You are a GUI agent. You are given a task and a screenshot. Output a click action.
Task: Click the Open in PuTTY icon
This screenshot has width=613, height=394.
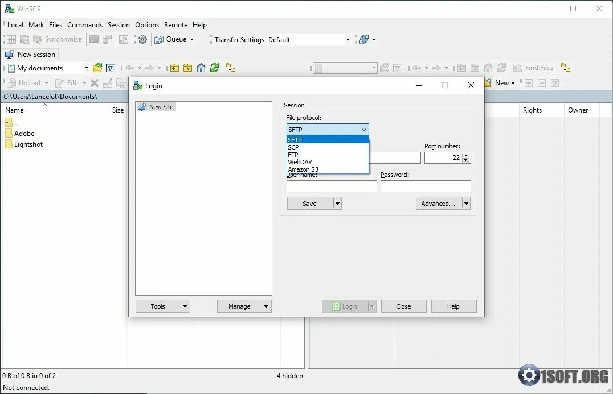[x=107, y=39]
